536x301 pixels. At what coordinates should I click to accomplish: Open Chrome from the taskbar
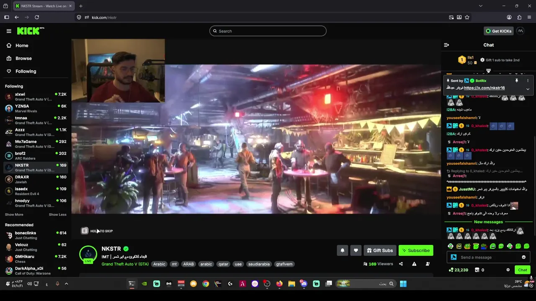(206, 284)
